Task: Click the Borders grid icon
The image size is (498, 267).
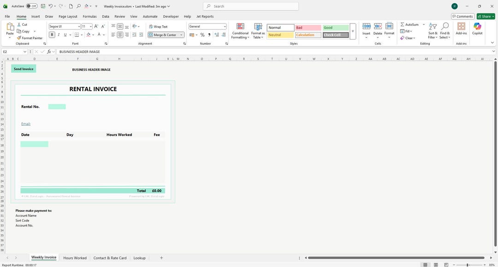Action: tap(77, 35)
